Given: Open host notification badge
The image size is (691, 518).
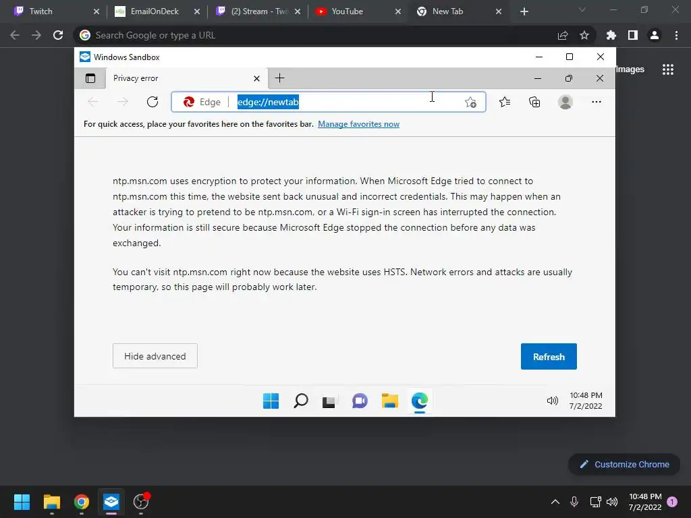Looking at the screenshot, I should (x=672, y=502).
